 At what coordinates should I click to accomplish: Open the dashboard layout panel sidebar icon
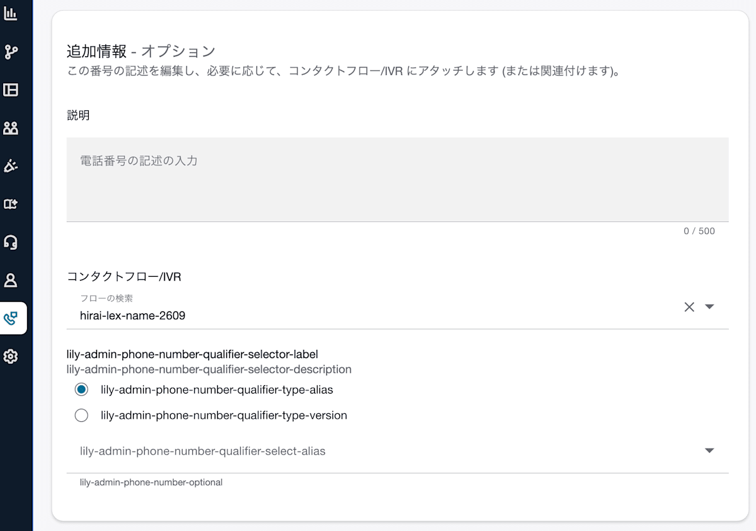[x=10, y=90]
